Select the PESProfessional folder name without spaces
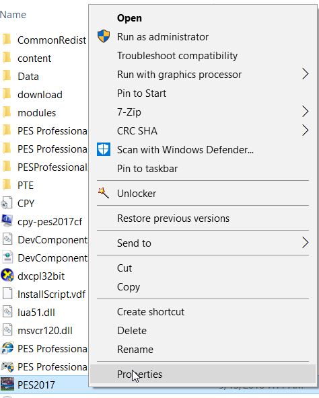 coord(52,167)
